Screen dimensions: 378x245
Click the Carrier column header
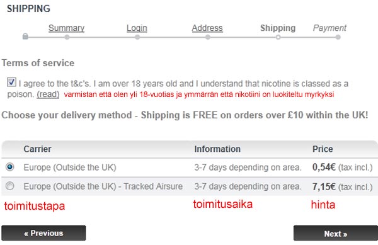[37, 149]
